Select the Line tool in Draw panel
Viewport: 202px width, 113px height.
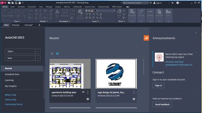4,13
